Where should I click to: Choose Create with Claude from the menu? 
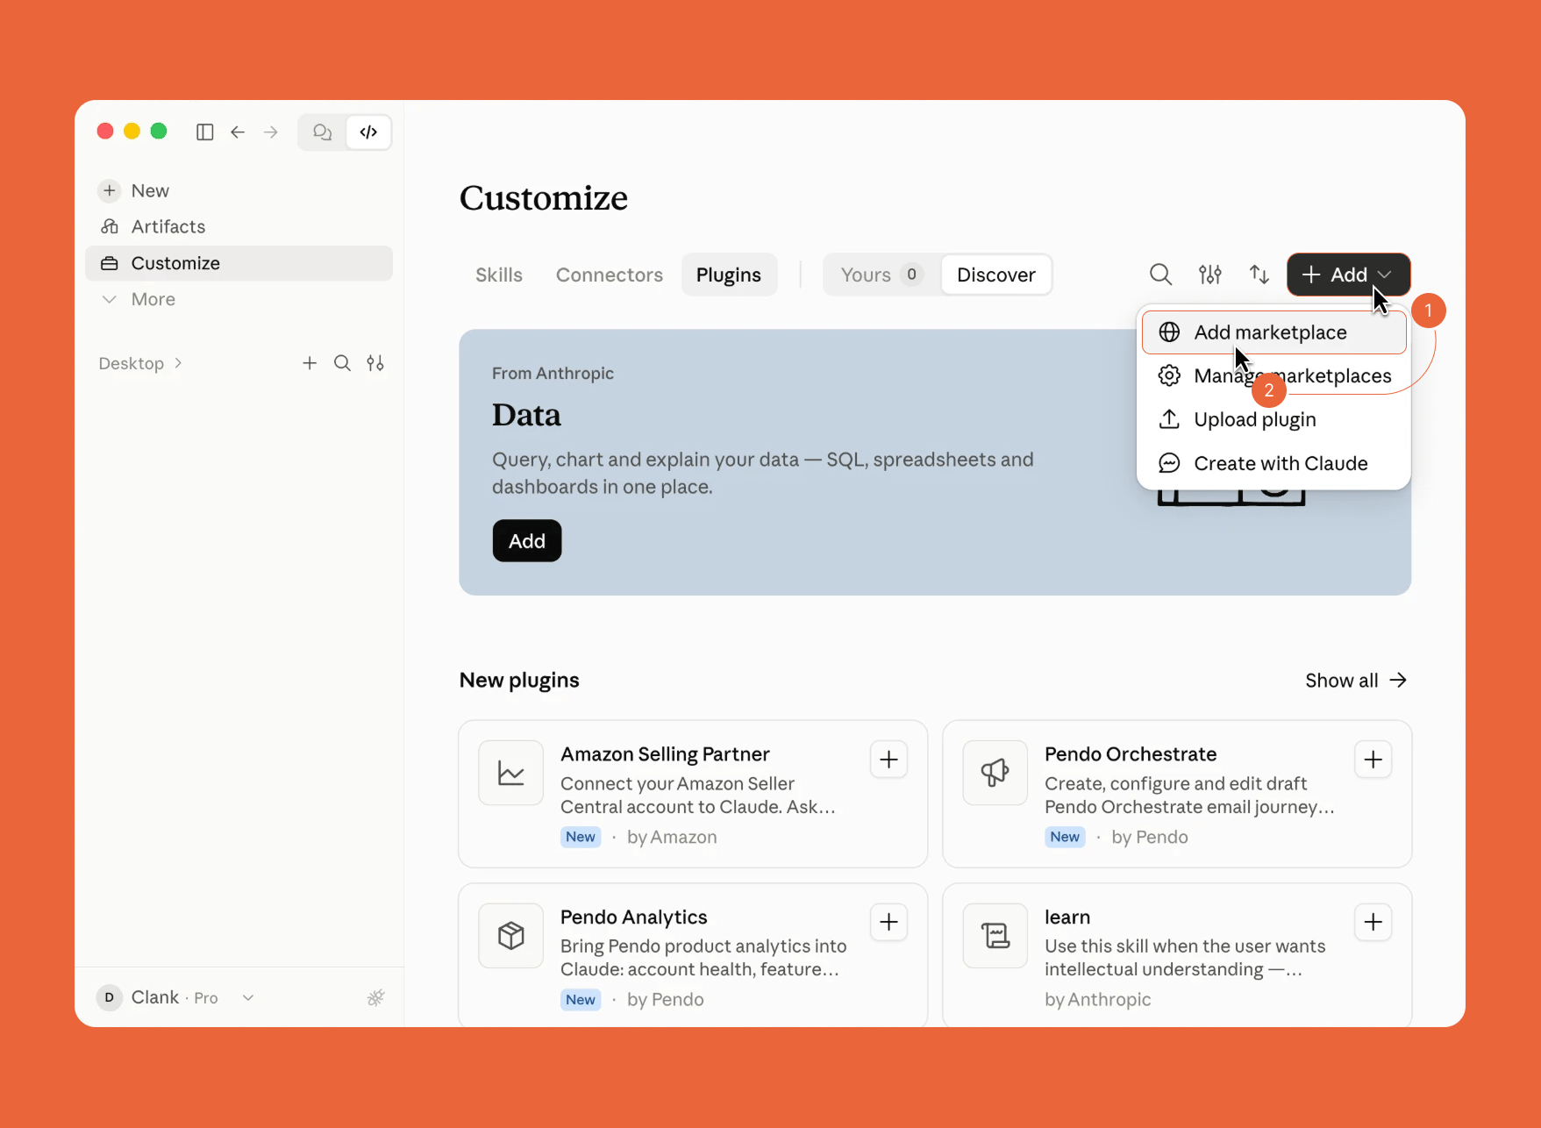point(1274,463)
